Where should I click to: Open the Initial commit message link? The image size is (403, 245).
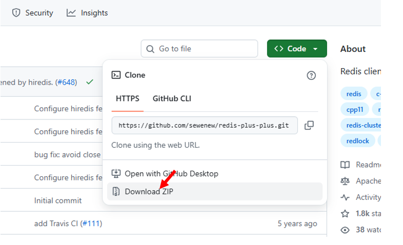(x=58, y=200)
